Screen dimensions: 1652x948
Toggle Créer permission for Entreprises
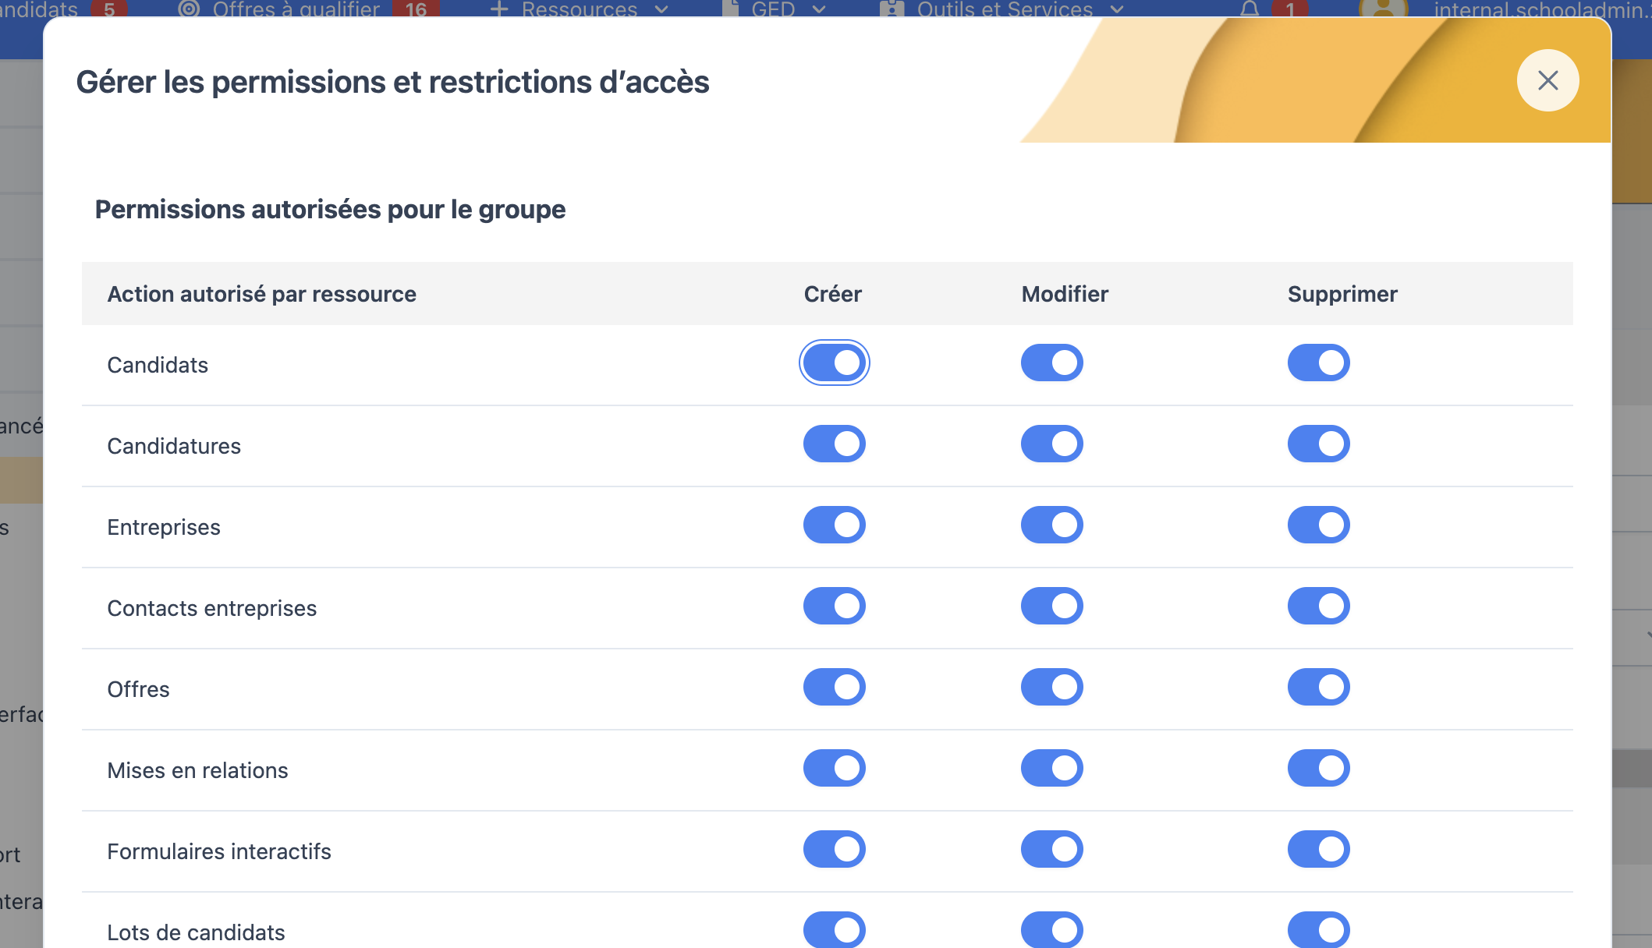coord(835,525)
